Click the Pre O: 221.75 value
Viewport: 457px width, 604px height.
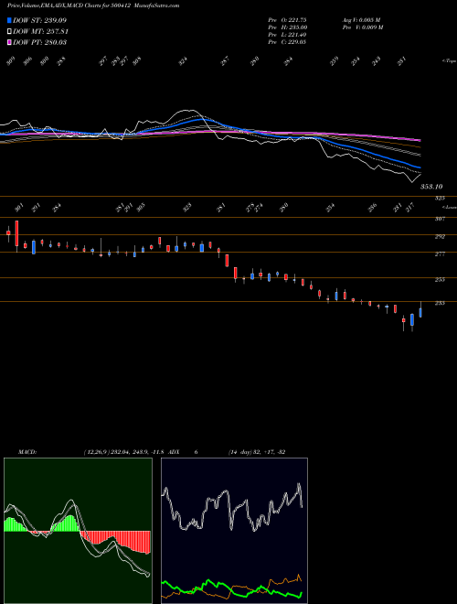[x=287, y=20]
